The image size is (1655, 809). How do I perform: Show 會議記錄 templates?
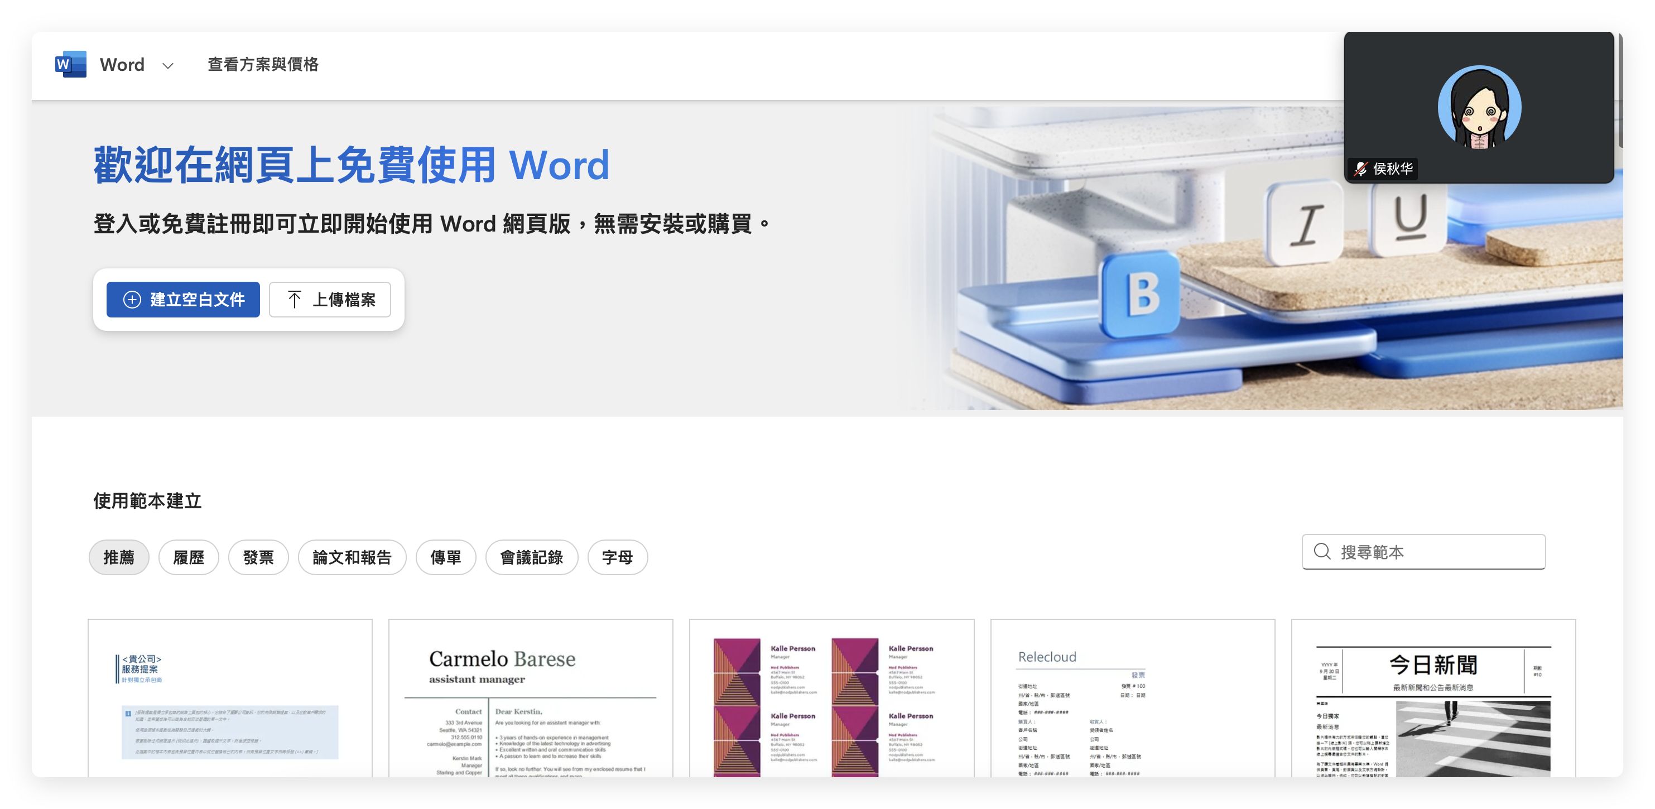pos(531,557)
